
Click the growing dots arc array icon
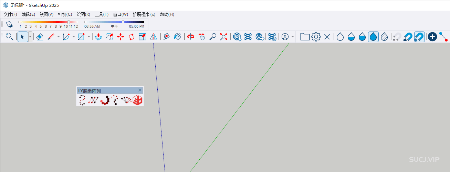pos(115,100)
